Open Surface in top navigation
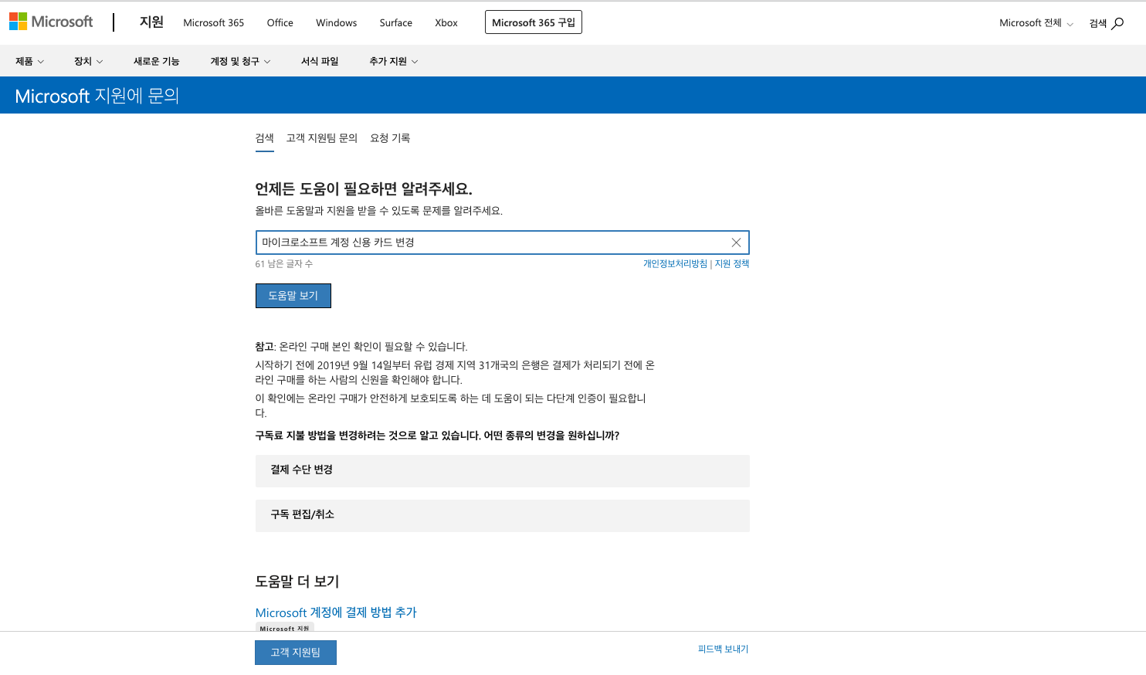The height and width of the screenshot is (675, 1146). (395, 23)
